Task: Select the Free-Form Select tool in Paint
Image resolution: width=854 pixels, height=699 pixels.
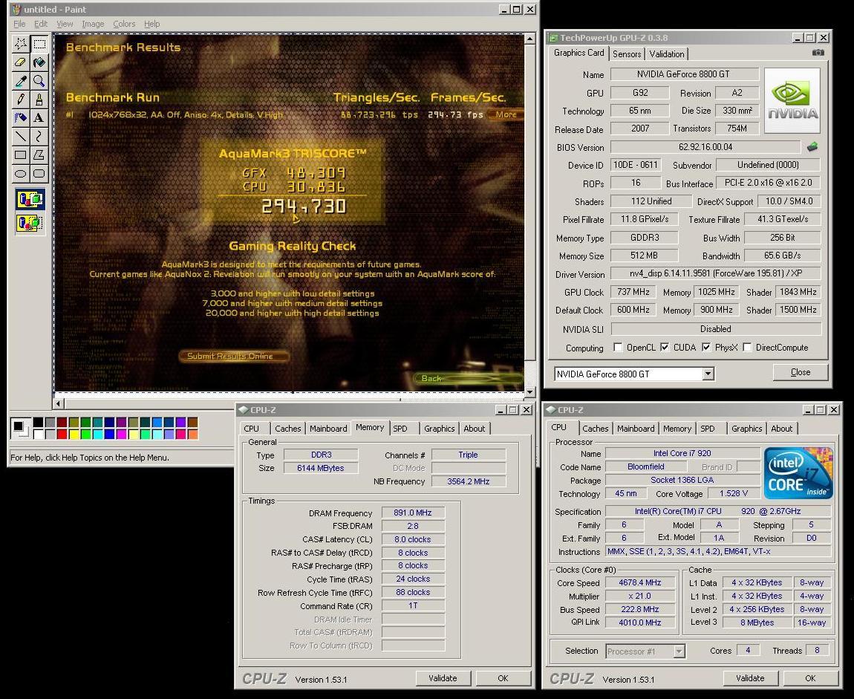Action: pos(21,44)
